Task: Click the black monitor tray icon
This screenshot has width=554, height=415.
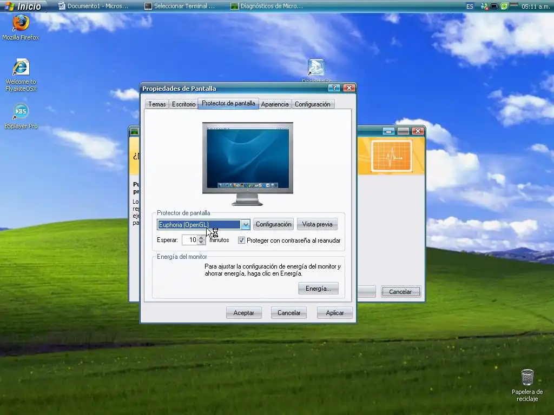Action: (x=494, y=6)
